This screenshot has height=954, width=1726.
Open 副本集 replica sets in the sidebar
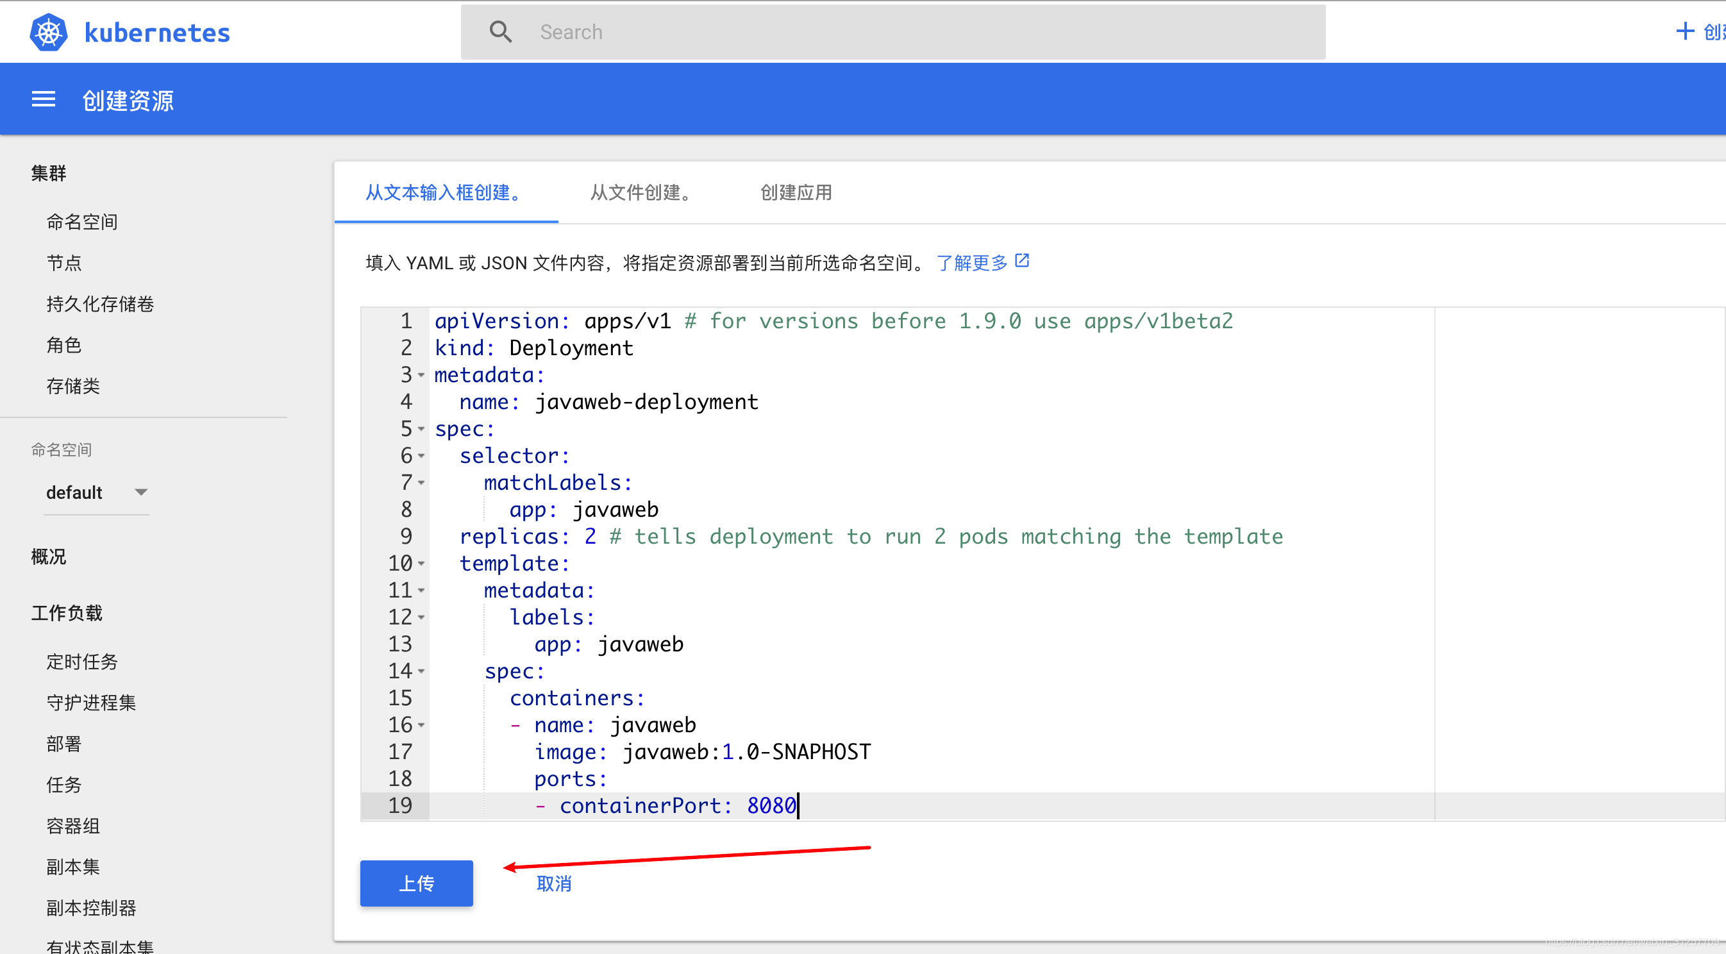click(x=73, y=867)
